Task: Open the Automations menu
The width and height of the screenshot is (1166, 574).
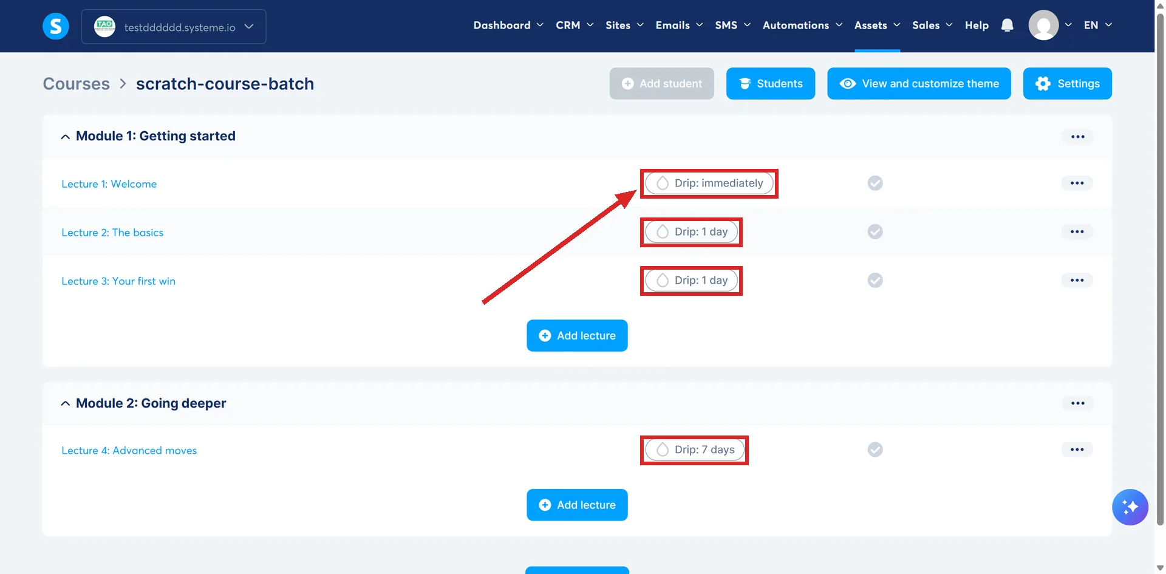Action: tap(802, 25)
